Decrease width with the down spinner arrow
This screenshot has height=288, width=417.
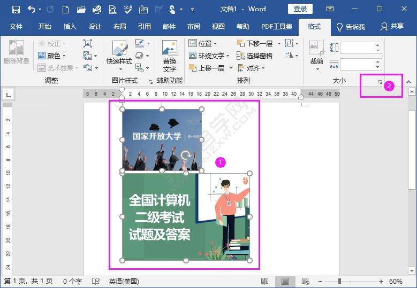click(x=377, y=67)
